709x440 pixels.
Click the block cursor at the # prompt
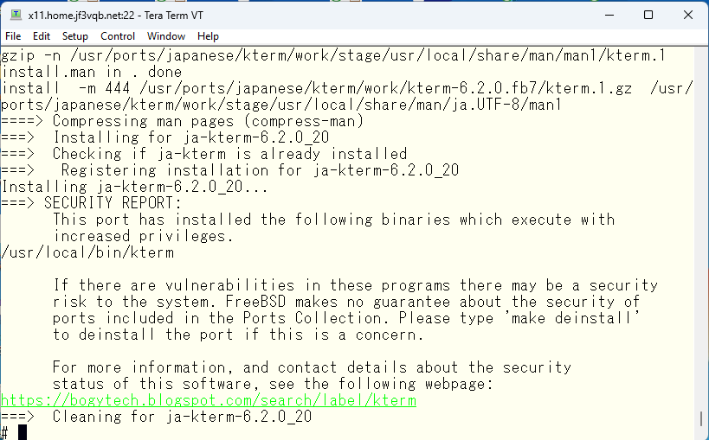click(x=23, y=432)
